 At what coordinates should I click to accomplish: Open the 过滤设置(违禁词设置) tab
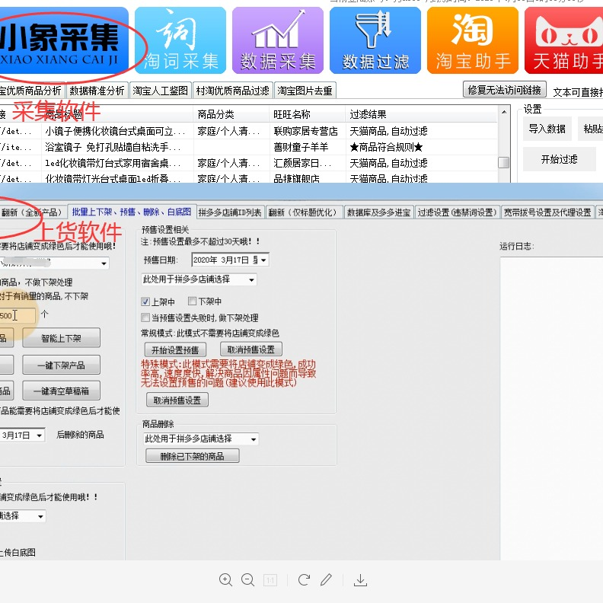coord(458,212)
